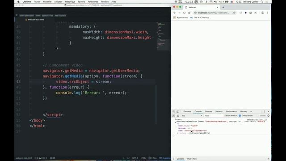Click the 'Richard Carlier' user name in the menu bar
This screenshot has width=286, height=161.
tap(251, 2)
